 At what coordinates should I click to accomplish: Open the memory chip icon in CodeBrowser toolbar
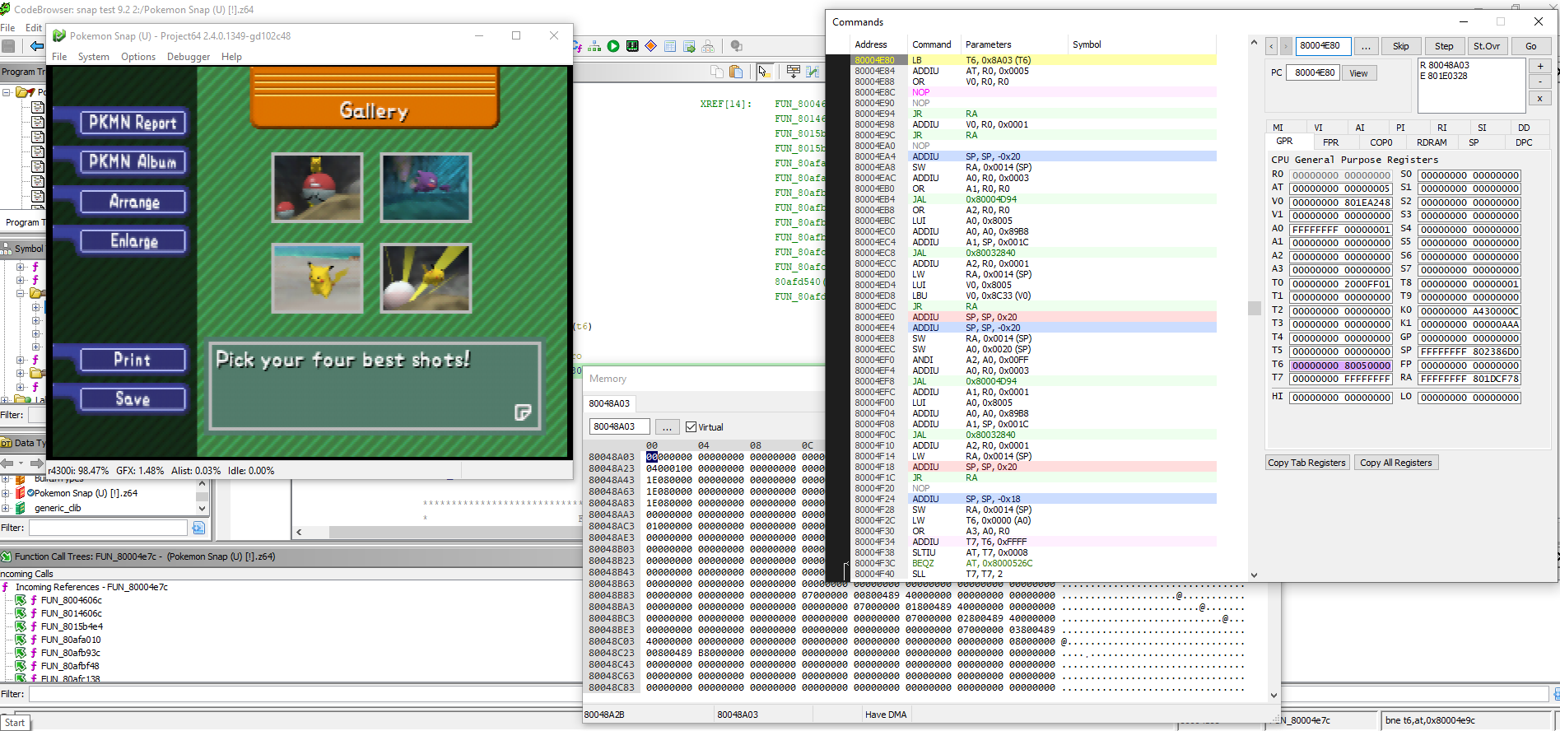632,46
